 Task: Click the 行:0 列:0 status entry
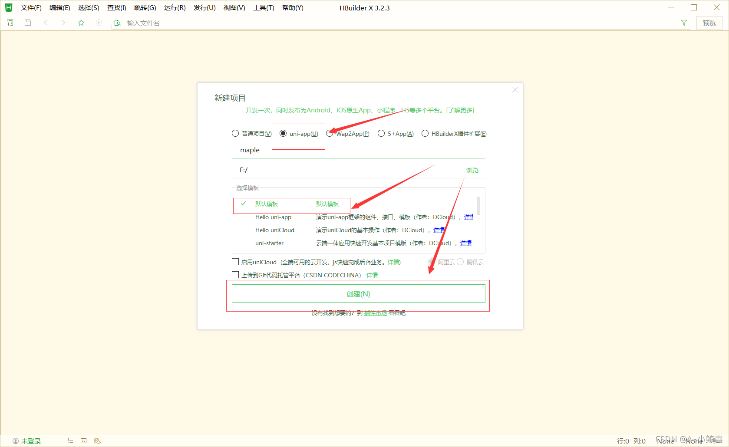coord(631,441)
